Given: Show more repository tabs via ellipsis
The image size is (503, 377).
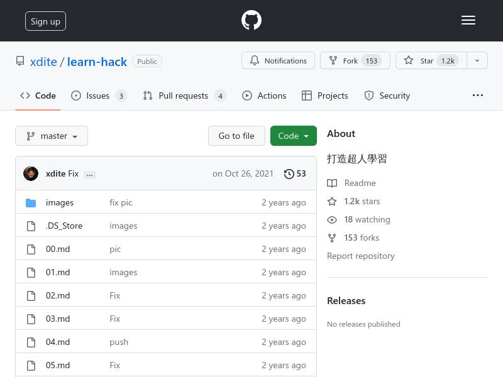Looking at the screenshot, I should coord(478,96).
